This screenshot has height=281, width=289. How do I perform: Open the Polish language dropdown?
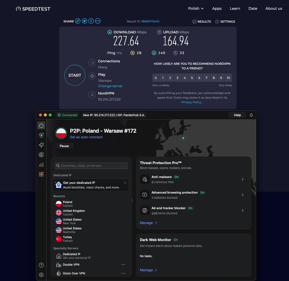[x=196, y=8]
